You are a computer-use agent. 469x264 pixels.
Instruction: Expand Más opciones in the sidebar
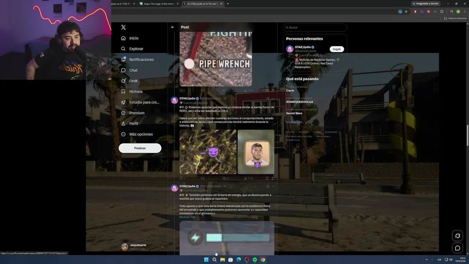pyautogui.click(x=137, y=134)
